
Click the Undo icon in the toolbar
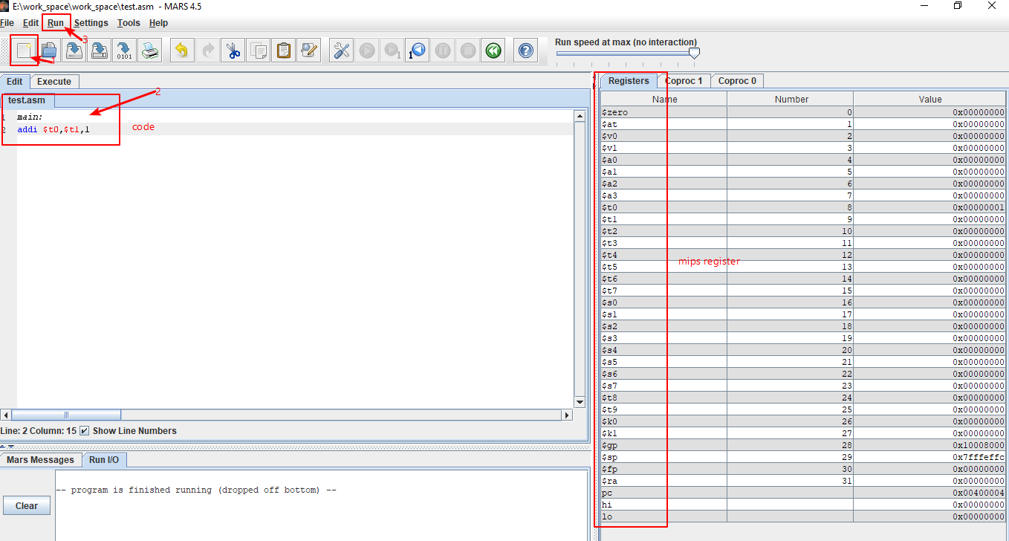(x=181, y=50)
